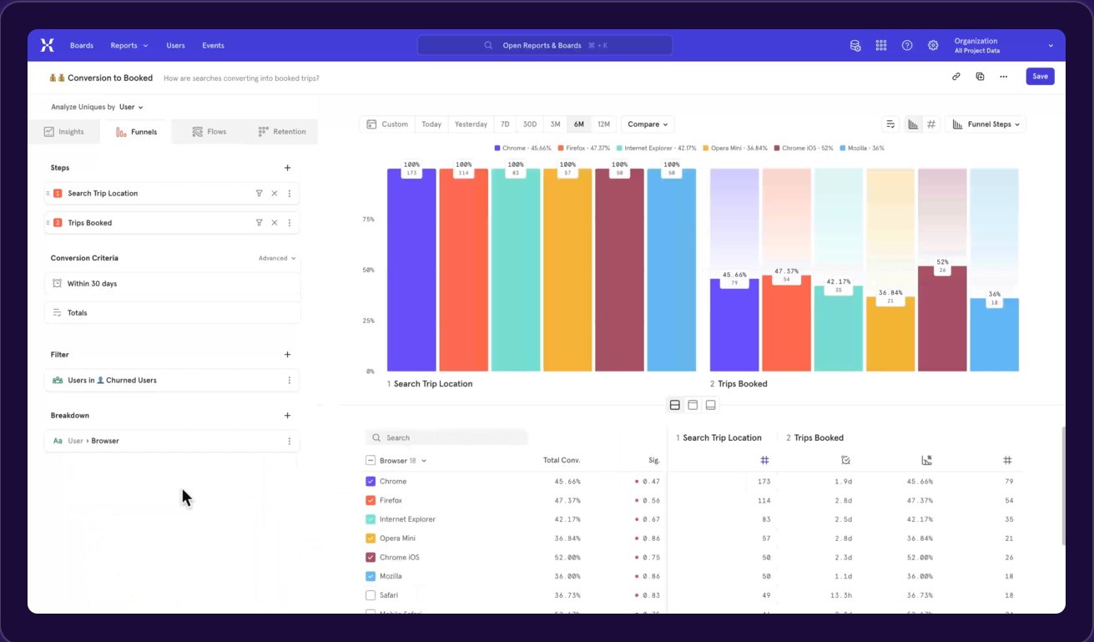This screenshot has height=642, width=1094.
Task: Select the split chart and table layout
Action: (675, 405)
